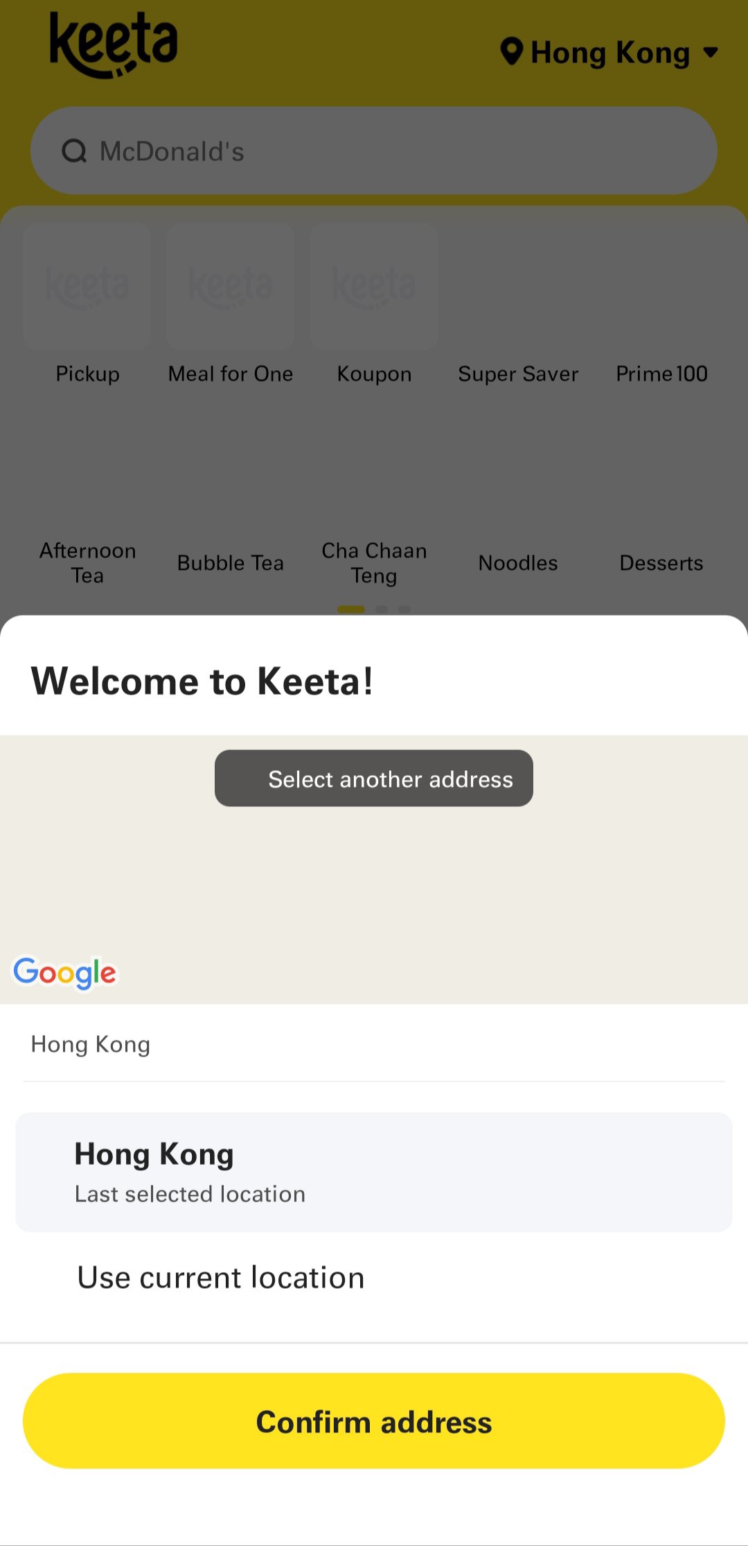Browse the Noodles category
748x1546 pixels.
click(518, 562)
